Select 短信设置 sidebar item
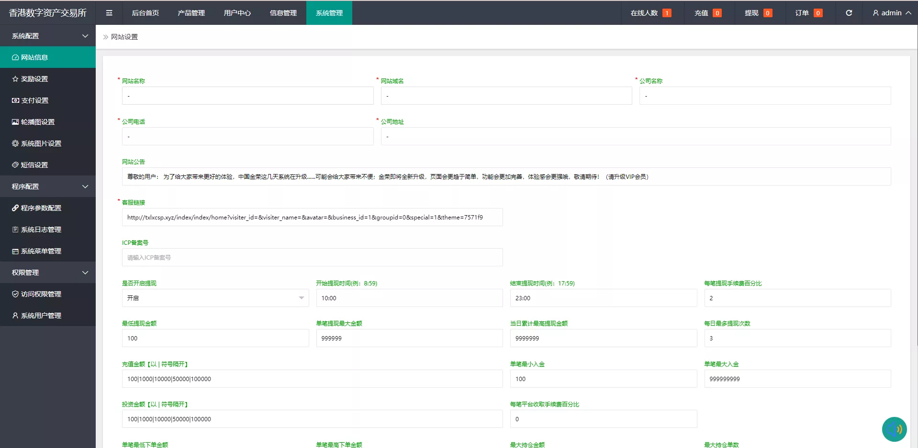The width and height of the screenshot is (918, 448). [x=34, y=164]
